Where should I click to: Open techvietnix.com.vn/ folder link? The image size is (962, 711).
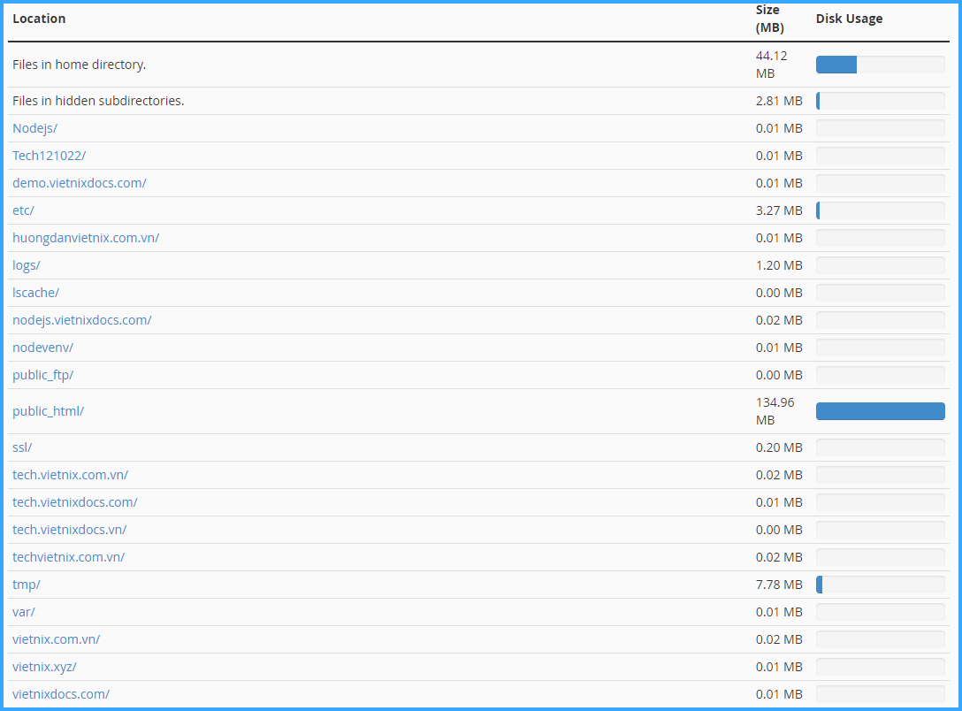click(x=69, y=557)
